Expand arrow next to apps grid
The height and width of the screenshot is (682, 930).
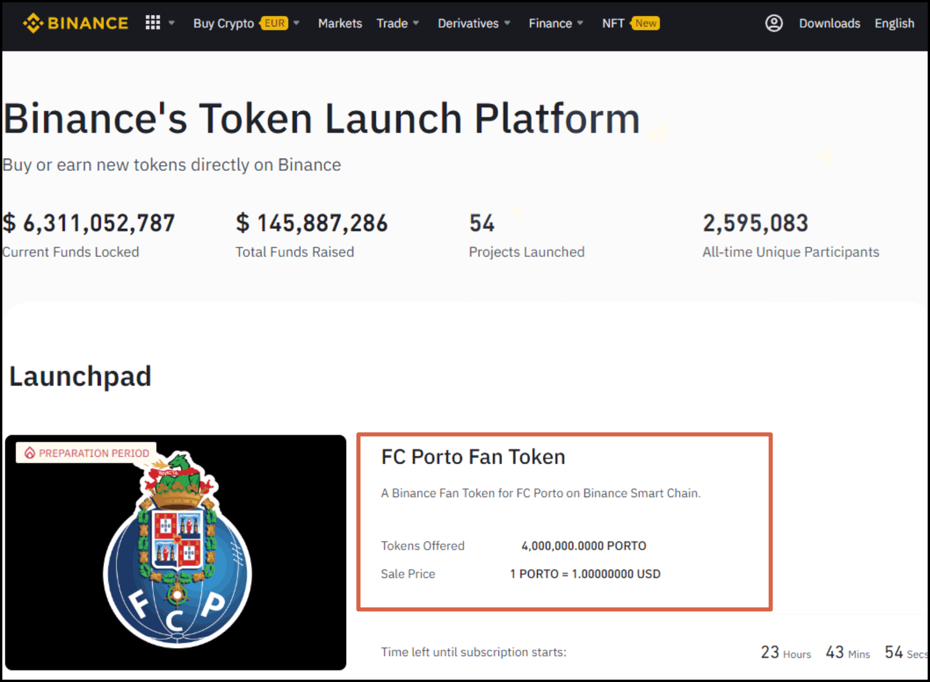click(172, 23)
